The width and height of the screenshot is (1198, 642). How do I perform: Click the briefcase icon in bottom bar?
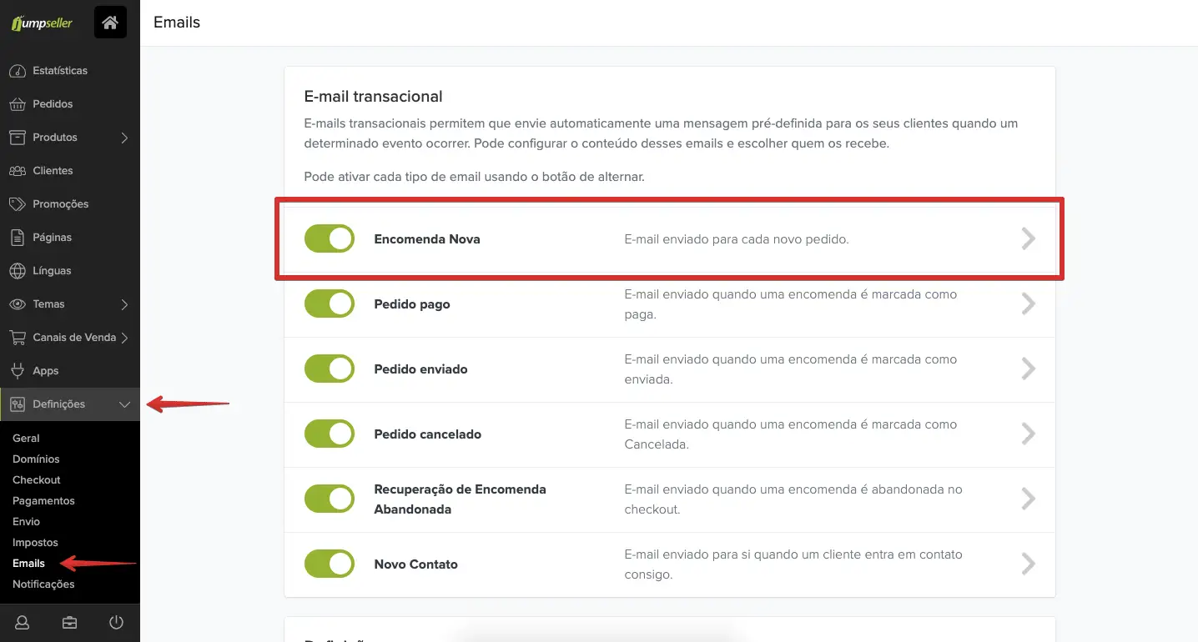point(69,623)
